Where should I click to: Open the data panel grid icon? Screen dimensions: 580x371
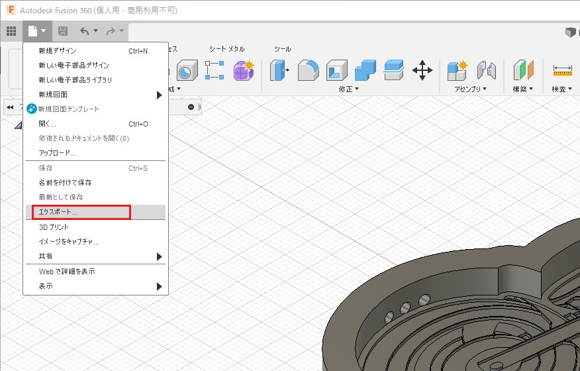11,31
